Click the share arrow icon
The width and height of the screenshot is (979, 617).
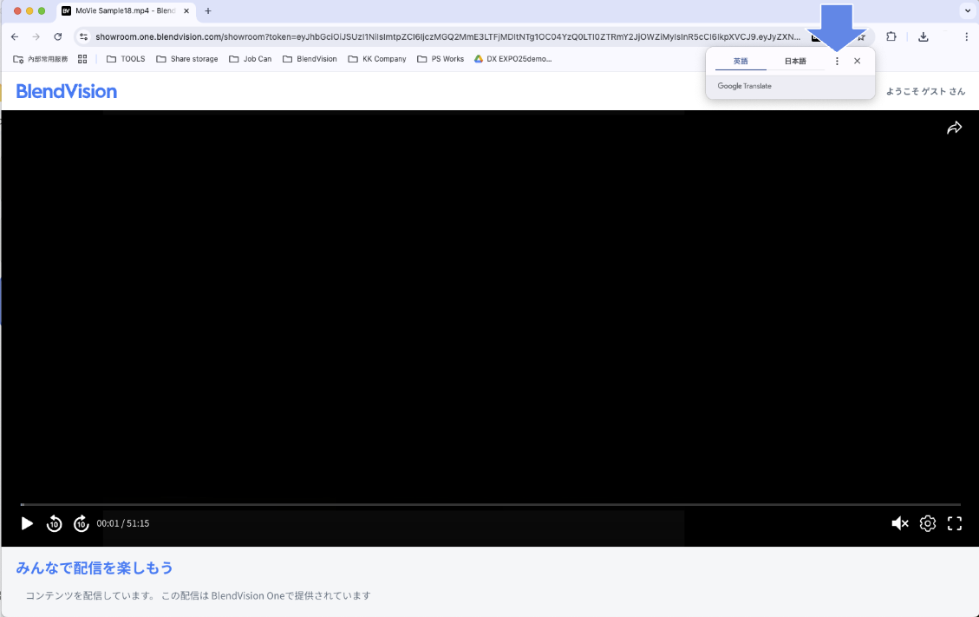[x=954, y=128]
